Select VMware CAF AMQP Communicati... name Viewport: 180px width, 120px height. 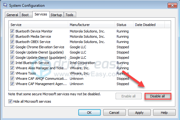click(41, 79)
